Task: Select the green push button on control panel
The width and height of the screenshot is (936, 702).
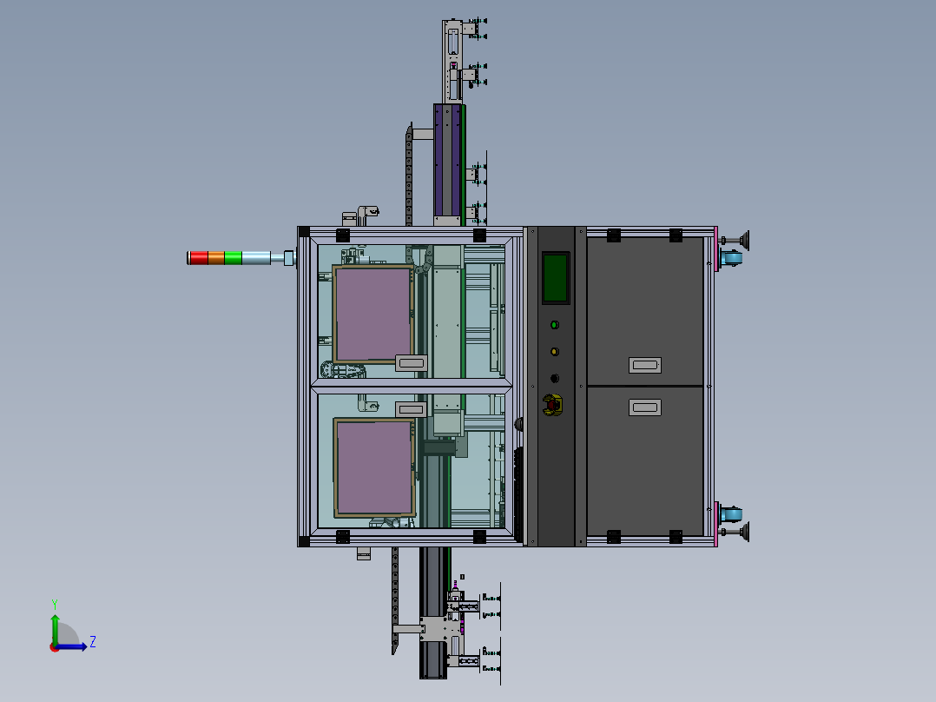Action: [555, 325]
